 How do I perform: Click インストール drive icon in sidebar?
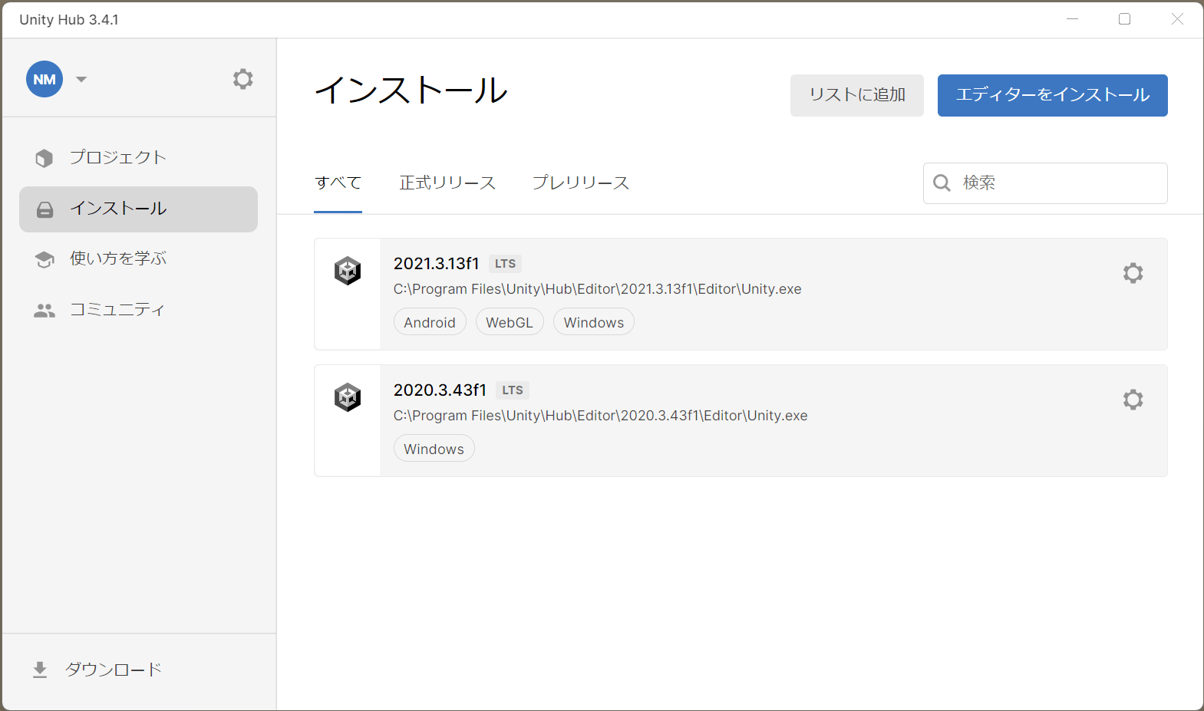[x=45, y=209]
